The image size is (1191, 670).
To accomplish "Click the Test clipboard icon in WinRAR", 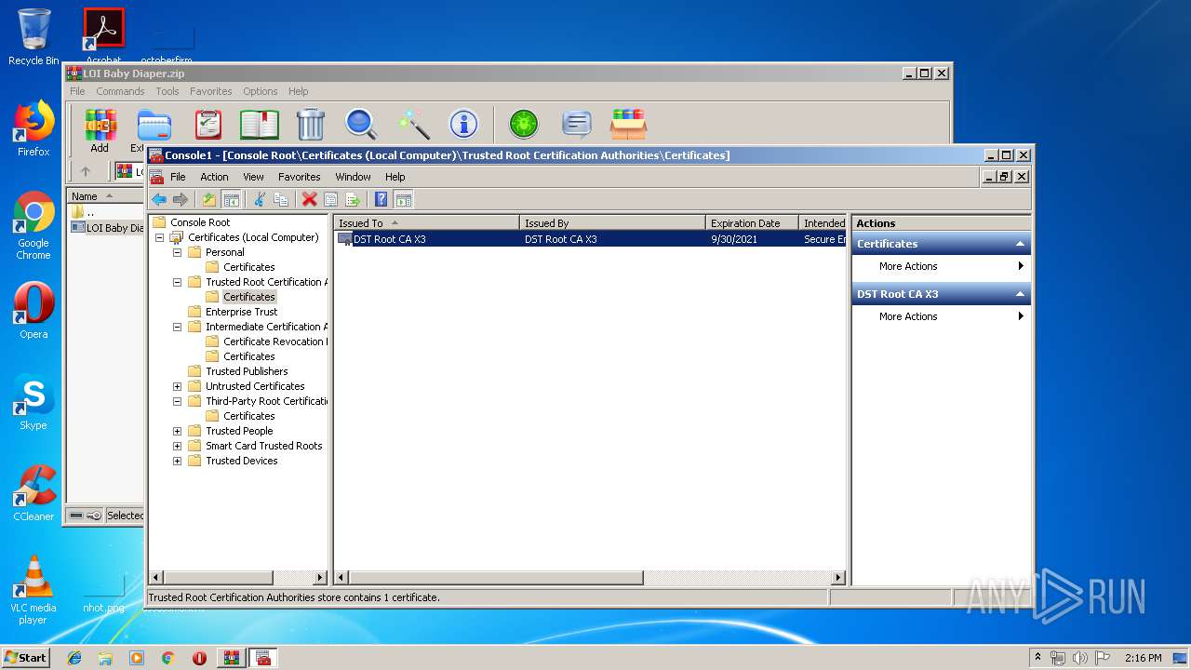I will click(208, 124).
